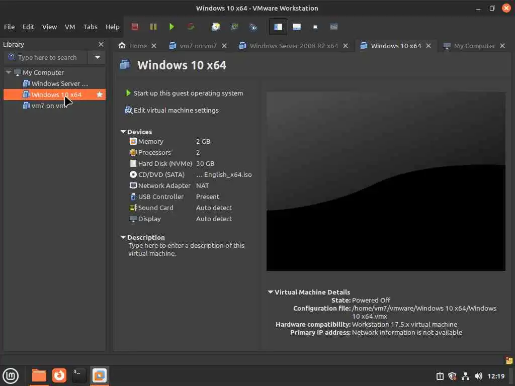The image size is (515, 386).
Task: Open the Terminal from the taskbar
Action: [79, 375]
